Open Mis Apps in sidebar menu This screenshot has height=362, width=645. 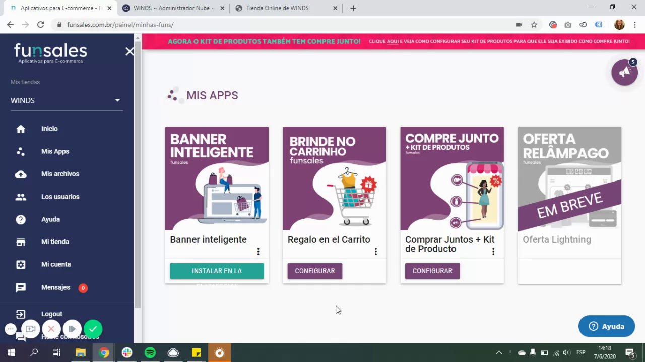[55, 151]
